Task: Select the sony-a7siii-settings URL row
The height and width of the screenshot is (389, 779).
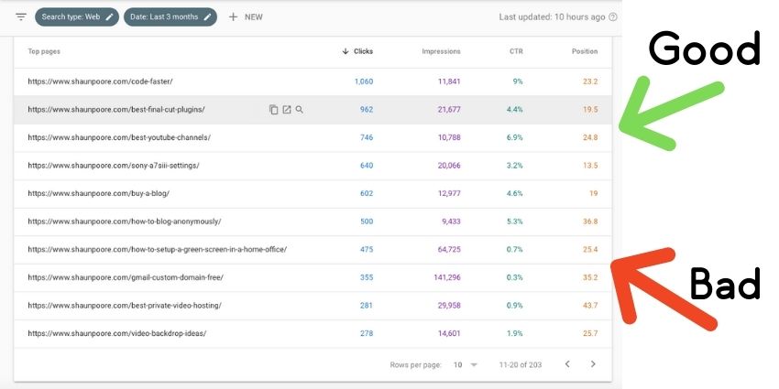Action: 313,166
